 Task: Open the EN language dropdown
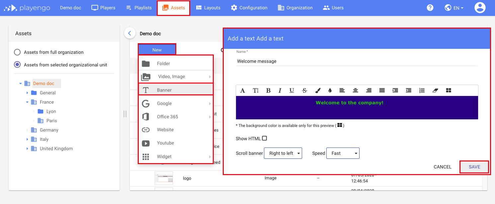click(x=454, y=8)
